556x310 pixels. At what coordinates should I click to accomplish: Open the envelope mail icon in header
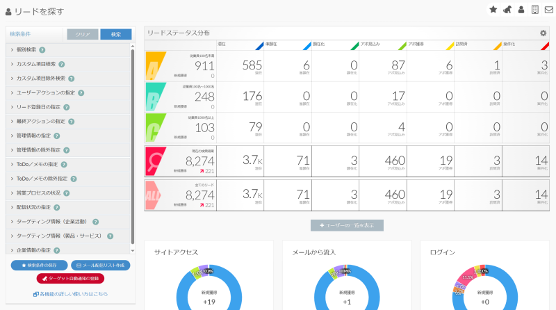549,10
